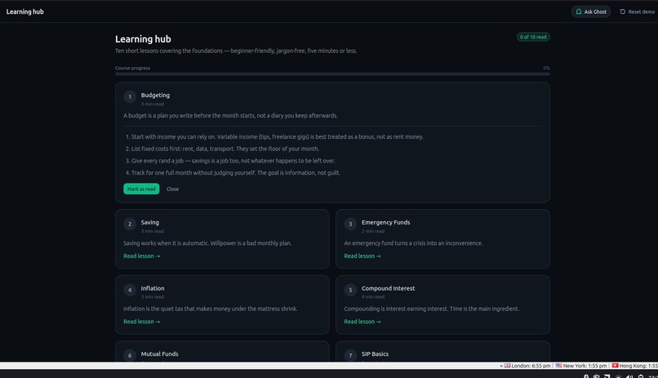Click the course progress bar
This screenshot has height=378, width=658.
point(332,73)
